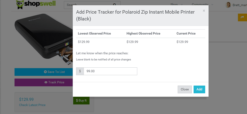Click the purple Track Price button
Screen dimensions: 247x114
44,82
